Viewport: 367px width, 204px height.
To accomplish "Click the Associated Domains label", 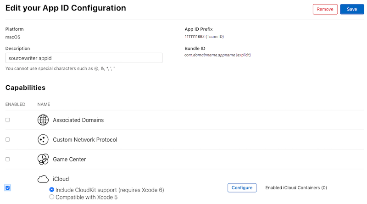I will tap(78, 120).
